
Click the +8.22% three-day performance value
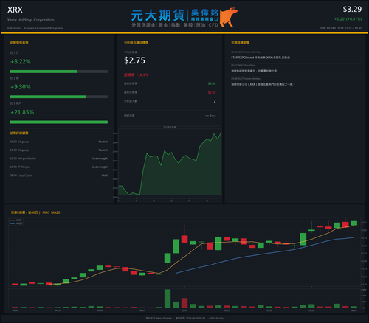[21, 61]
